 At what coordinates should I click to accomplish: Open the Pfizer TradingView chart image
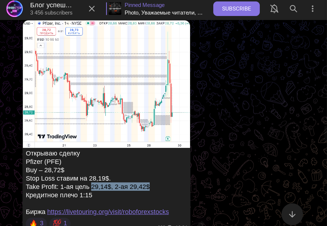coord(106,84)
